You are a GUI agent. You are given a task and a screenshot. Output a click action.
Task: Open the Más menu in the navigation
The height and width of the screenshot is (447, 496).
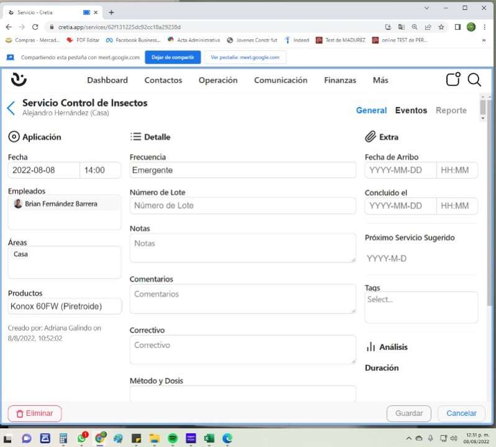(381, 80)
